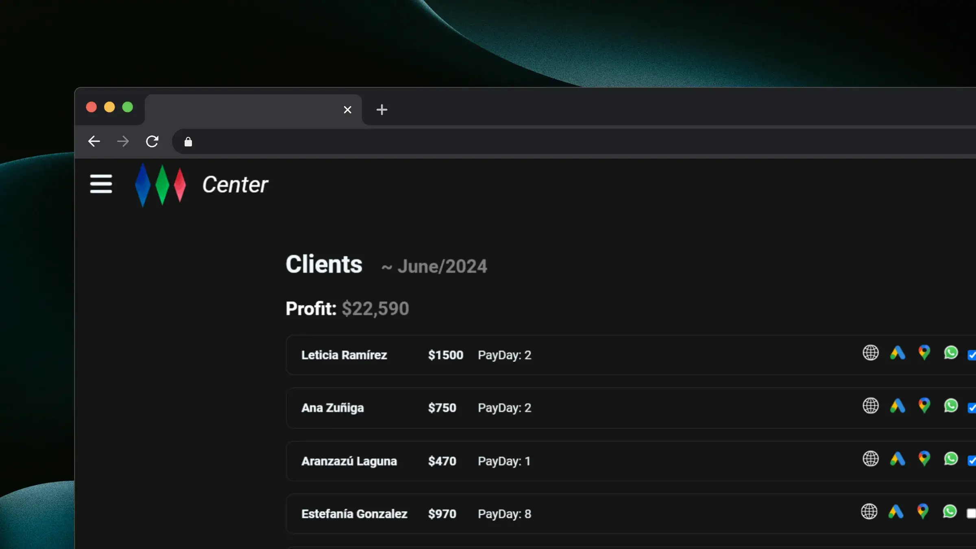The width and height of the screenshot is (976, 549).
Task: Click the June/2024 month label
Action: (442, 267)
